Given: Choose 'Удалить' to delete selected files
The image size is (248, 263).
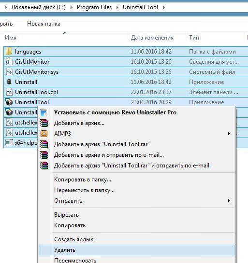Looking at the screenshot, I should [136, 250].
